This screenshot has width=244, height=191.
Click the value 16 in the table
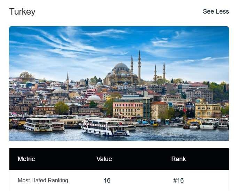(107, 181)
